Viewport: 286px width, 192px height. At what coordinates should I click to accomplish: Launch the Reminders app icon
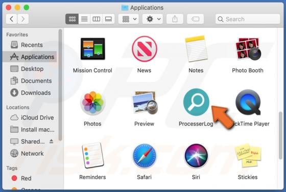tap(92, 156)
